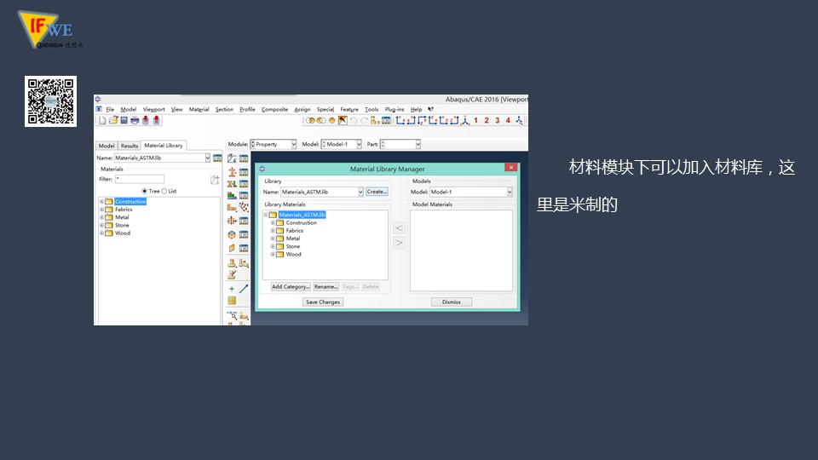Open the Material menu
The width and height of the screenshot is (818, 460).
point(199,110)
